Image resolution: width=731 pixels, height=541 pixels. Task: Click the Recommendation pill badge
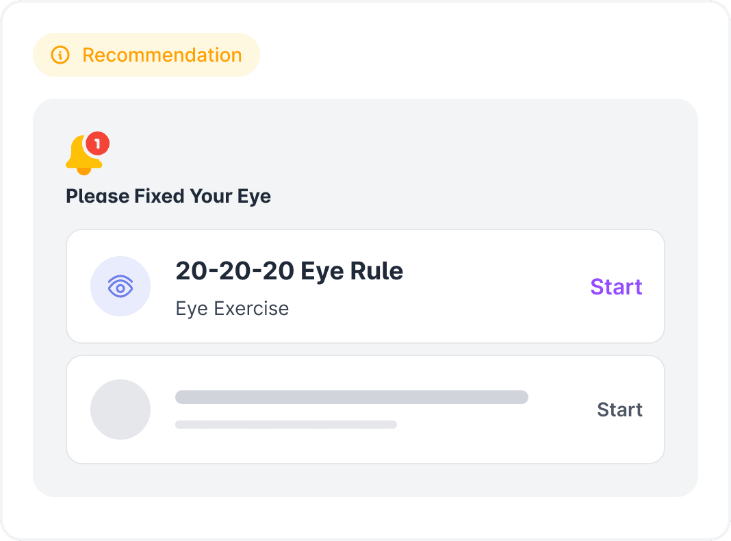(146, 55)
